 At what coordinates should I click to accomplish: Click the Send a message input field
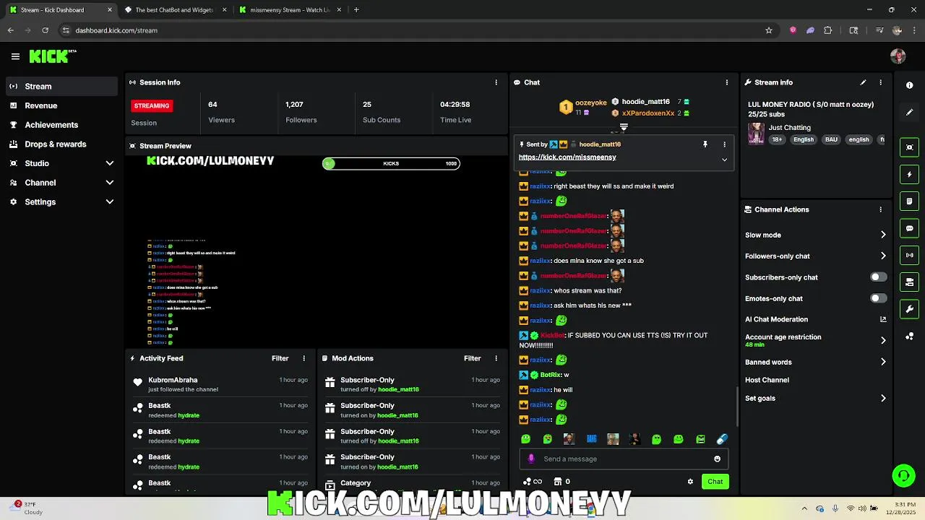click(624, 459)
